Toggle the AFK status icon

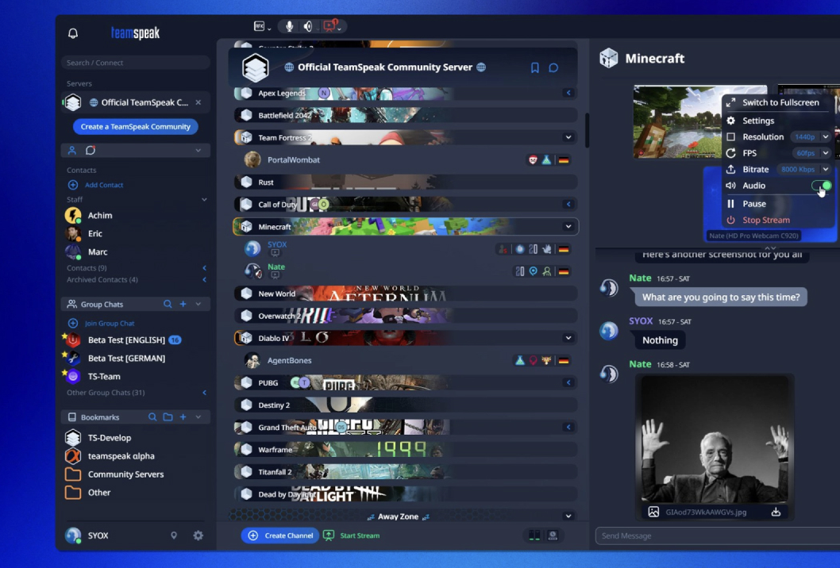click(260, 26)
